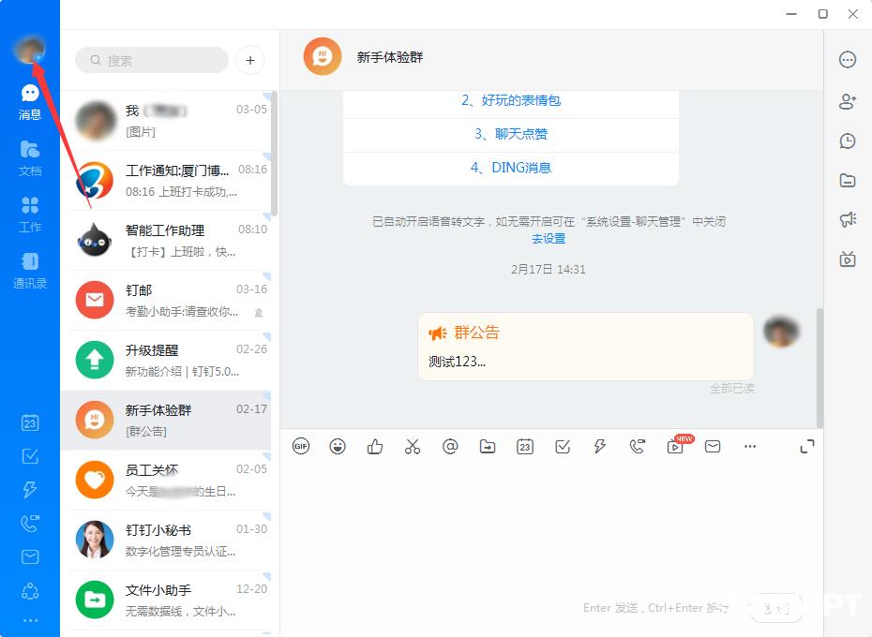Send a thumbs-up like
Viewport: 872px width, 637px height.
(x=375, y=446)
